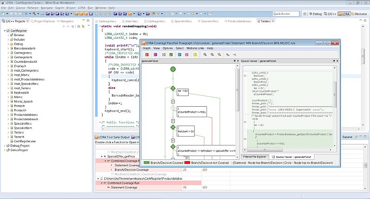
Task: Open the Graph menu in flowgraph window
Action: [147, 48]
